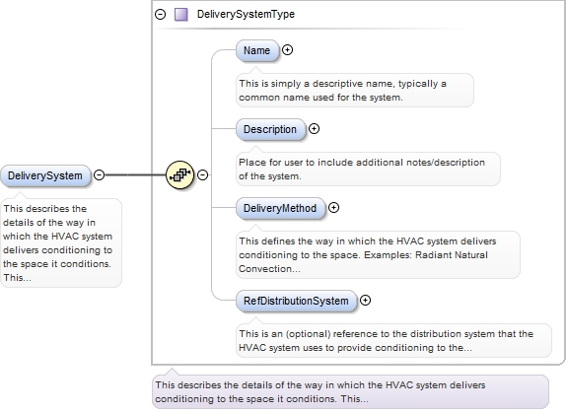
Task: Click the purple DeliverySystemType square icon
Action: pyautogui.click(x=180, y=15)
